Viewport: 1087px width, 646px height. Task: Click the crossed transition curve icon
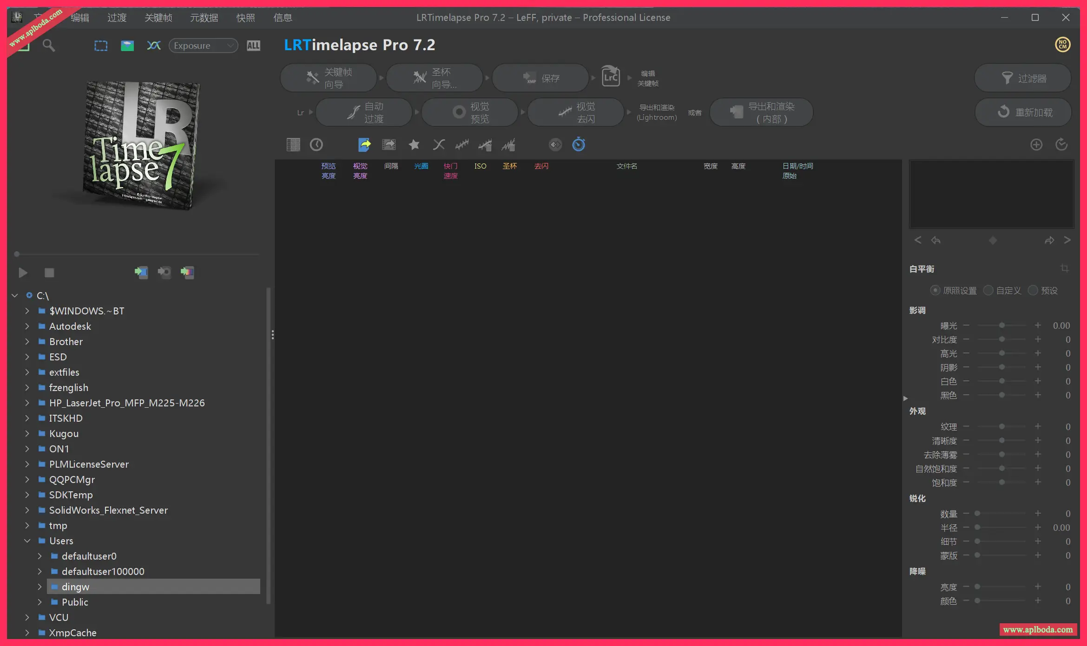(x=439, y=144)
